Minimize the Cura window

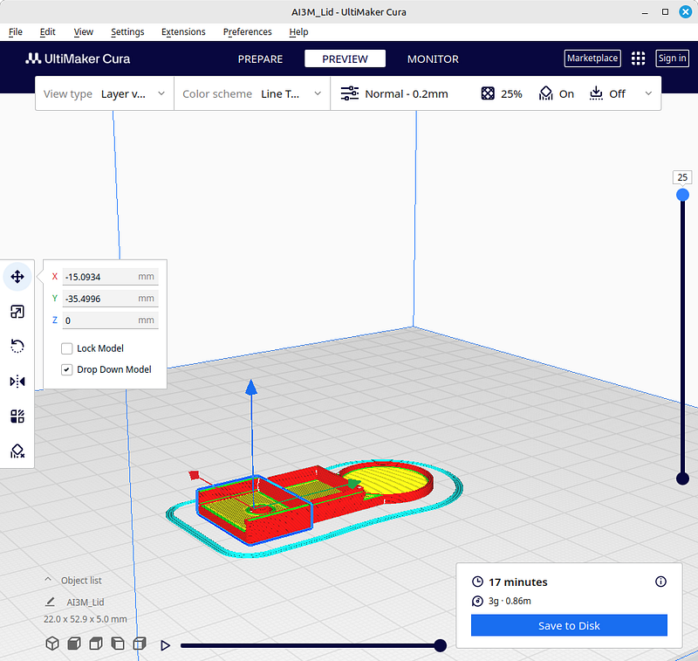tap(645, 12)
